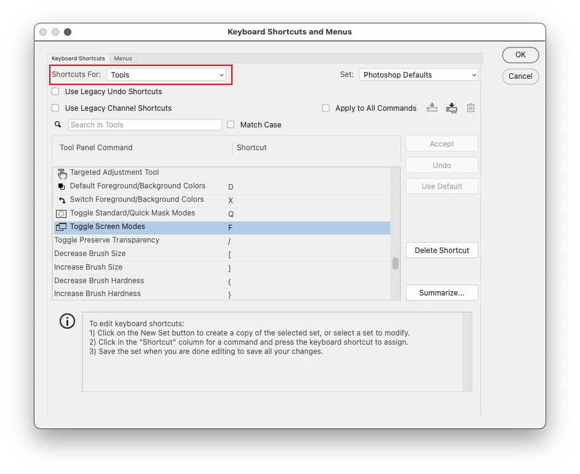Click the Targeted Adjustment Tool hand icon
This screenshot has width=580, height=474.
click(62, 173)
